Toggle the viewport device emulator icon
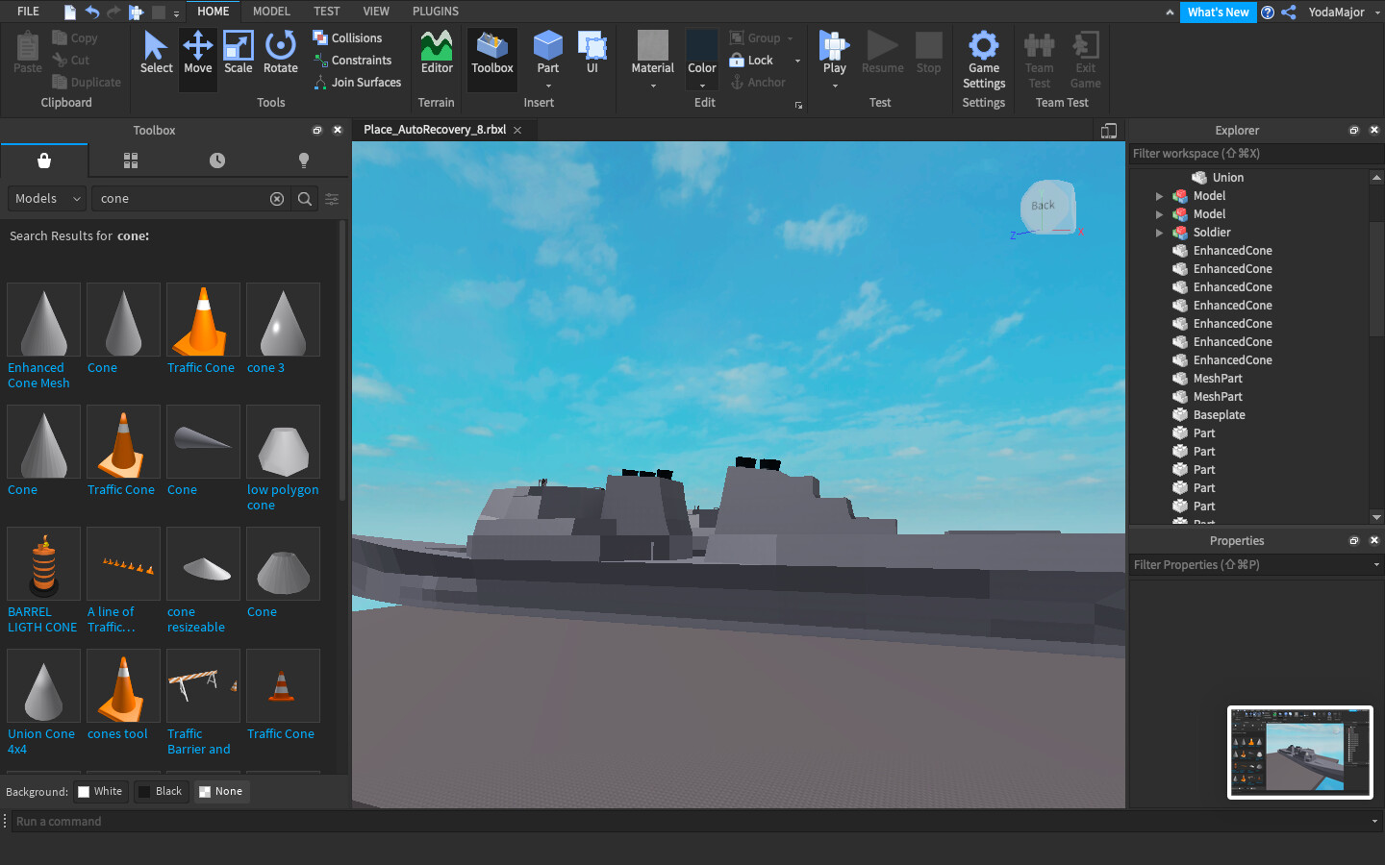The height and width of the screenshot is (865, 1385). pos(1109,131)
